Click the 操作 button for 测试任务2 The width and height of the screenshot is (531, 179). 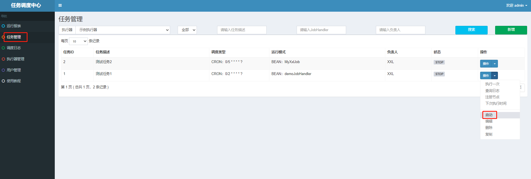point(486,64)
